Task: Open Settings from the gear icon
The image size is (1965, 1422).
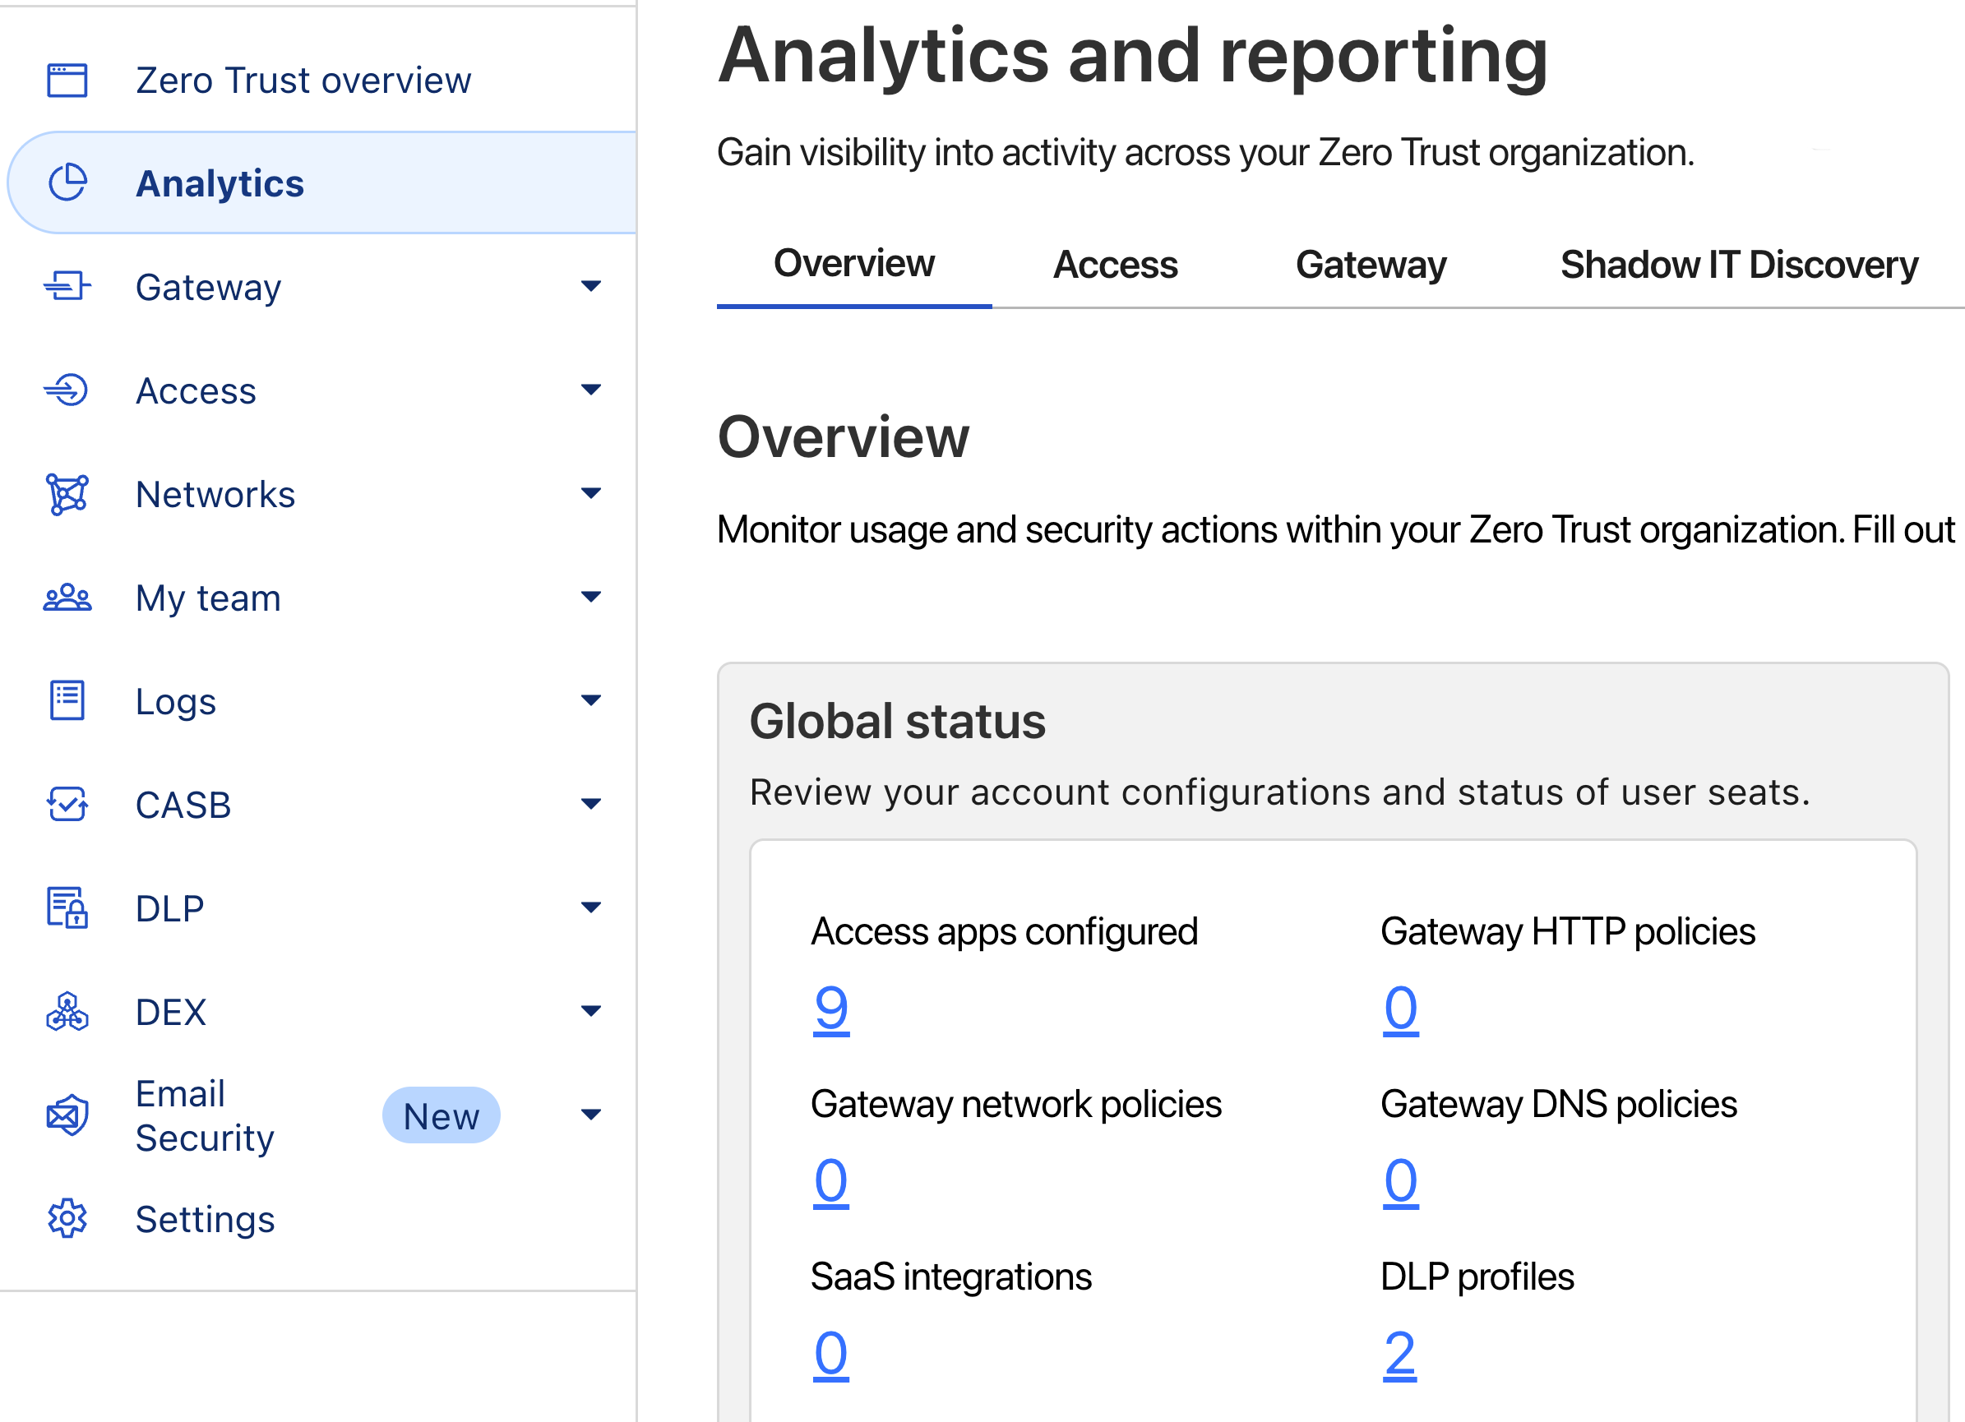Action: coord(67,1218)
